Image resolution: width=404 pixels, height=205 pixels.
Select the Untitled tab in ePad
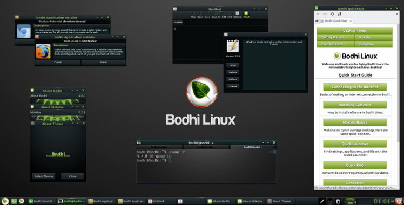point(178,22)
